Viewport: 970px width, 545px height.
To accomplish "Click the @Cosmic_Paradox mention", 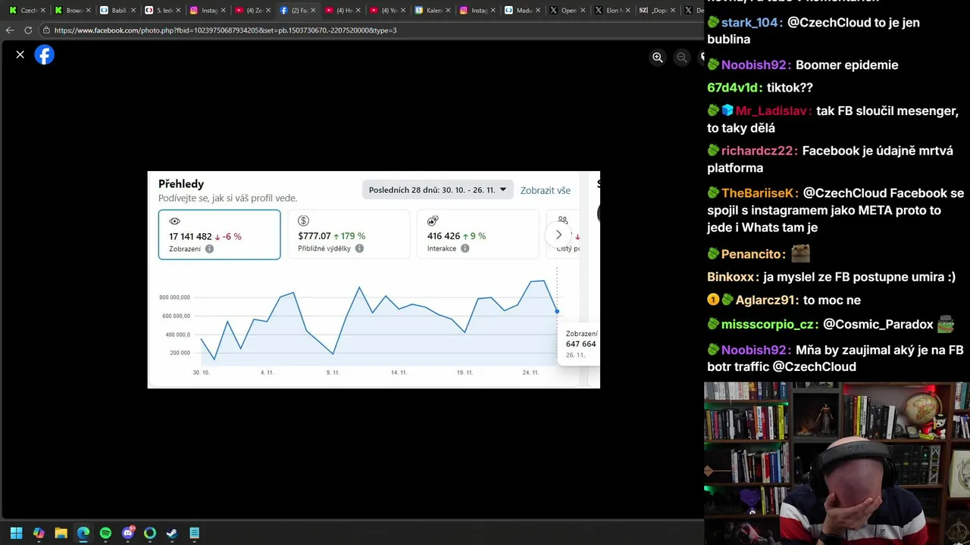I will point(878,325).
